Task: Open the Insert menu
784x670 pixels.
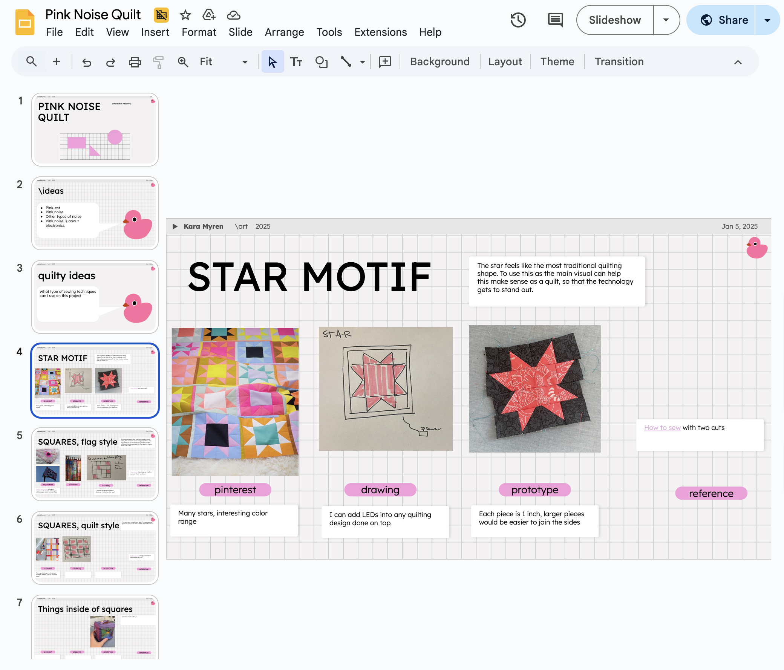Action: tap(155, 32)
